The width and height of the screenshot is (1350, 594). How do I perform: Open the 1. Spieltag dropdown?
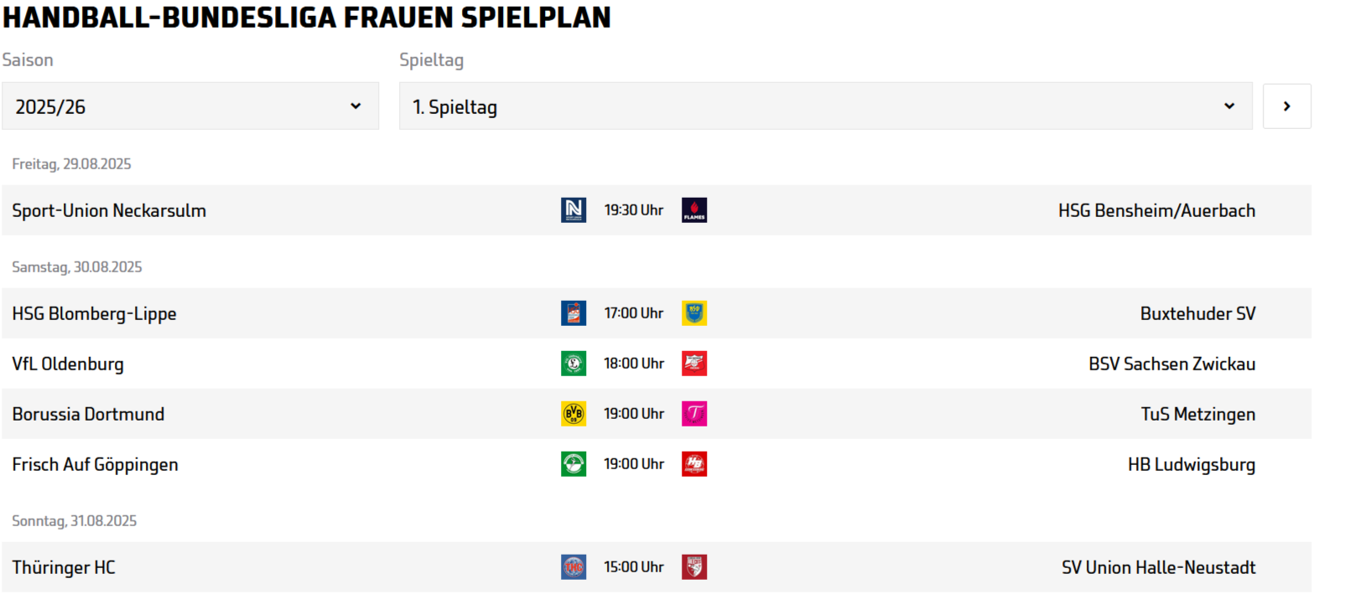click(825, 106)
